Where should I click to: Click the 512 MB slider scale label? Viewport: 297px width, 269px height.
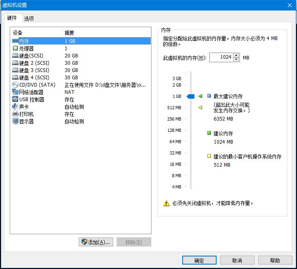174,108
